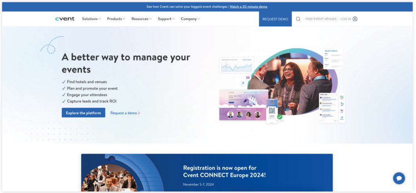The width and height of the screenshot is (416, 193).
Task: Click the REQUEST DEMO button
Action: tap(275, 19)
